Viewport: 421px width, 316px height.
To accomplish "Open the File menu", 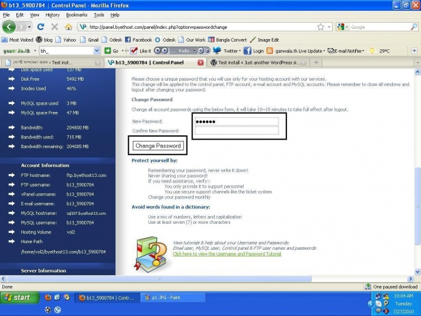I will [x=6, y=15].
